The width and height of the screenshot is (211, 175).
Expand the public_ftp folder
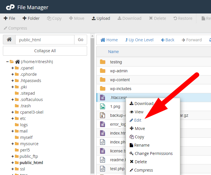pos(13,156)
